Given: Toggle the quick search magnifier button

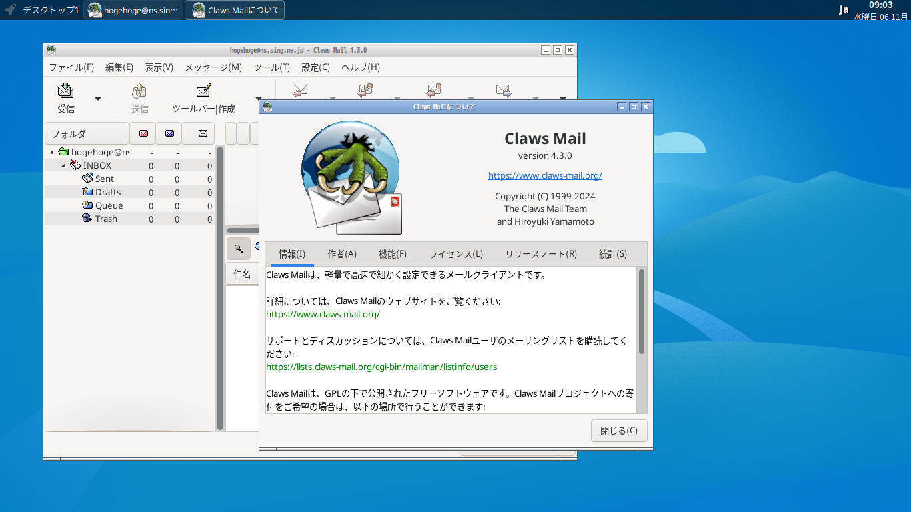Looking at the screenshot, I should pos(238,248).
